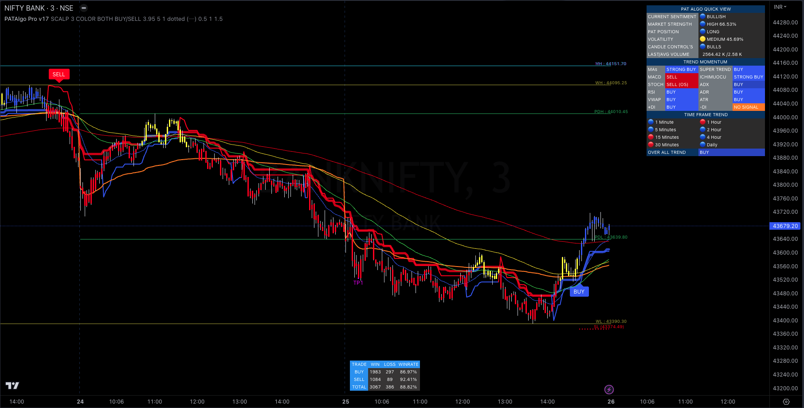
Task: Click the TREND MOMENTUM section header
Action: (x=706, y=62)
